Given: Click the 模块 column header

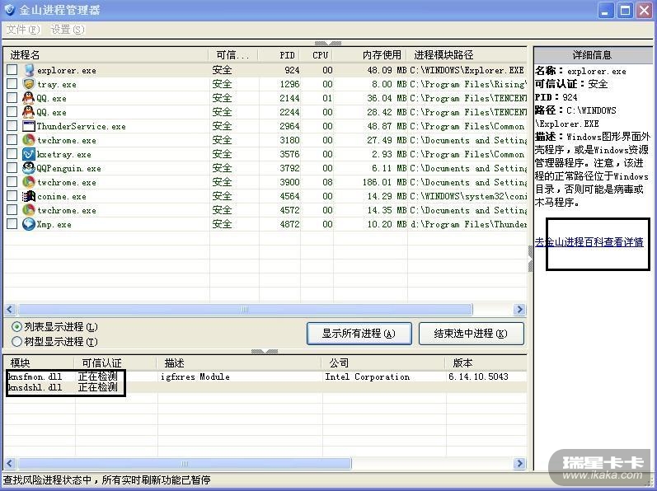Looking at the screenshot, I should [x=39, y=363].
